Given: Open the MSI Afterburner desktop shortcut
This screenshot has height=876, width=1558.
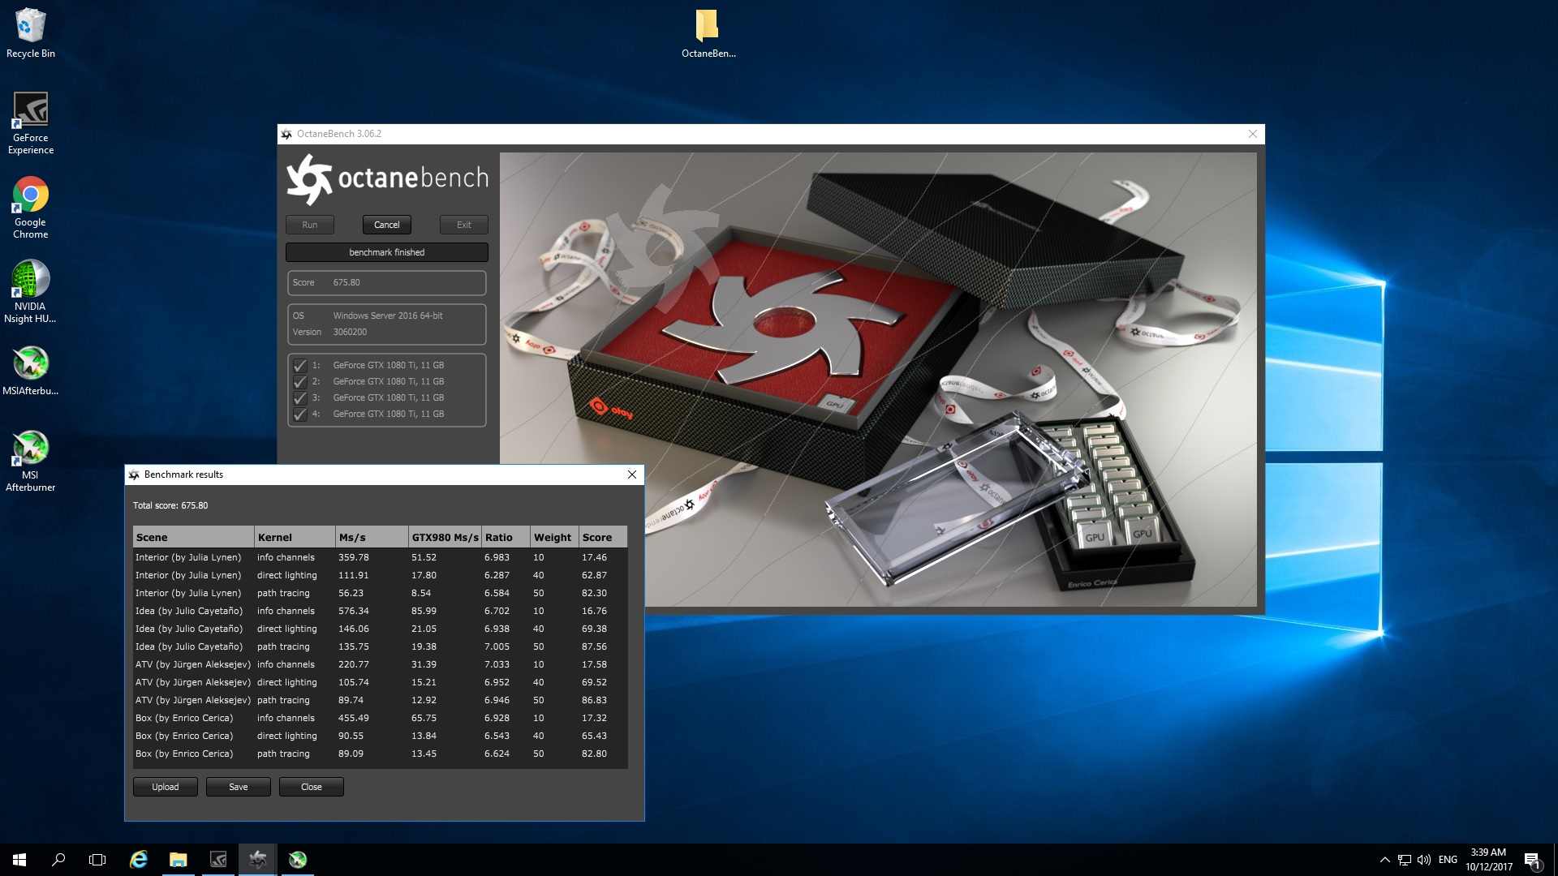Looking at the screenshot, I should (30, 449).
